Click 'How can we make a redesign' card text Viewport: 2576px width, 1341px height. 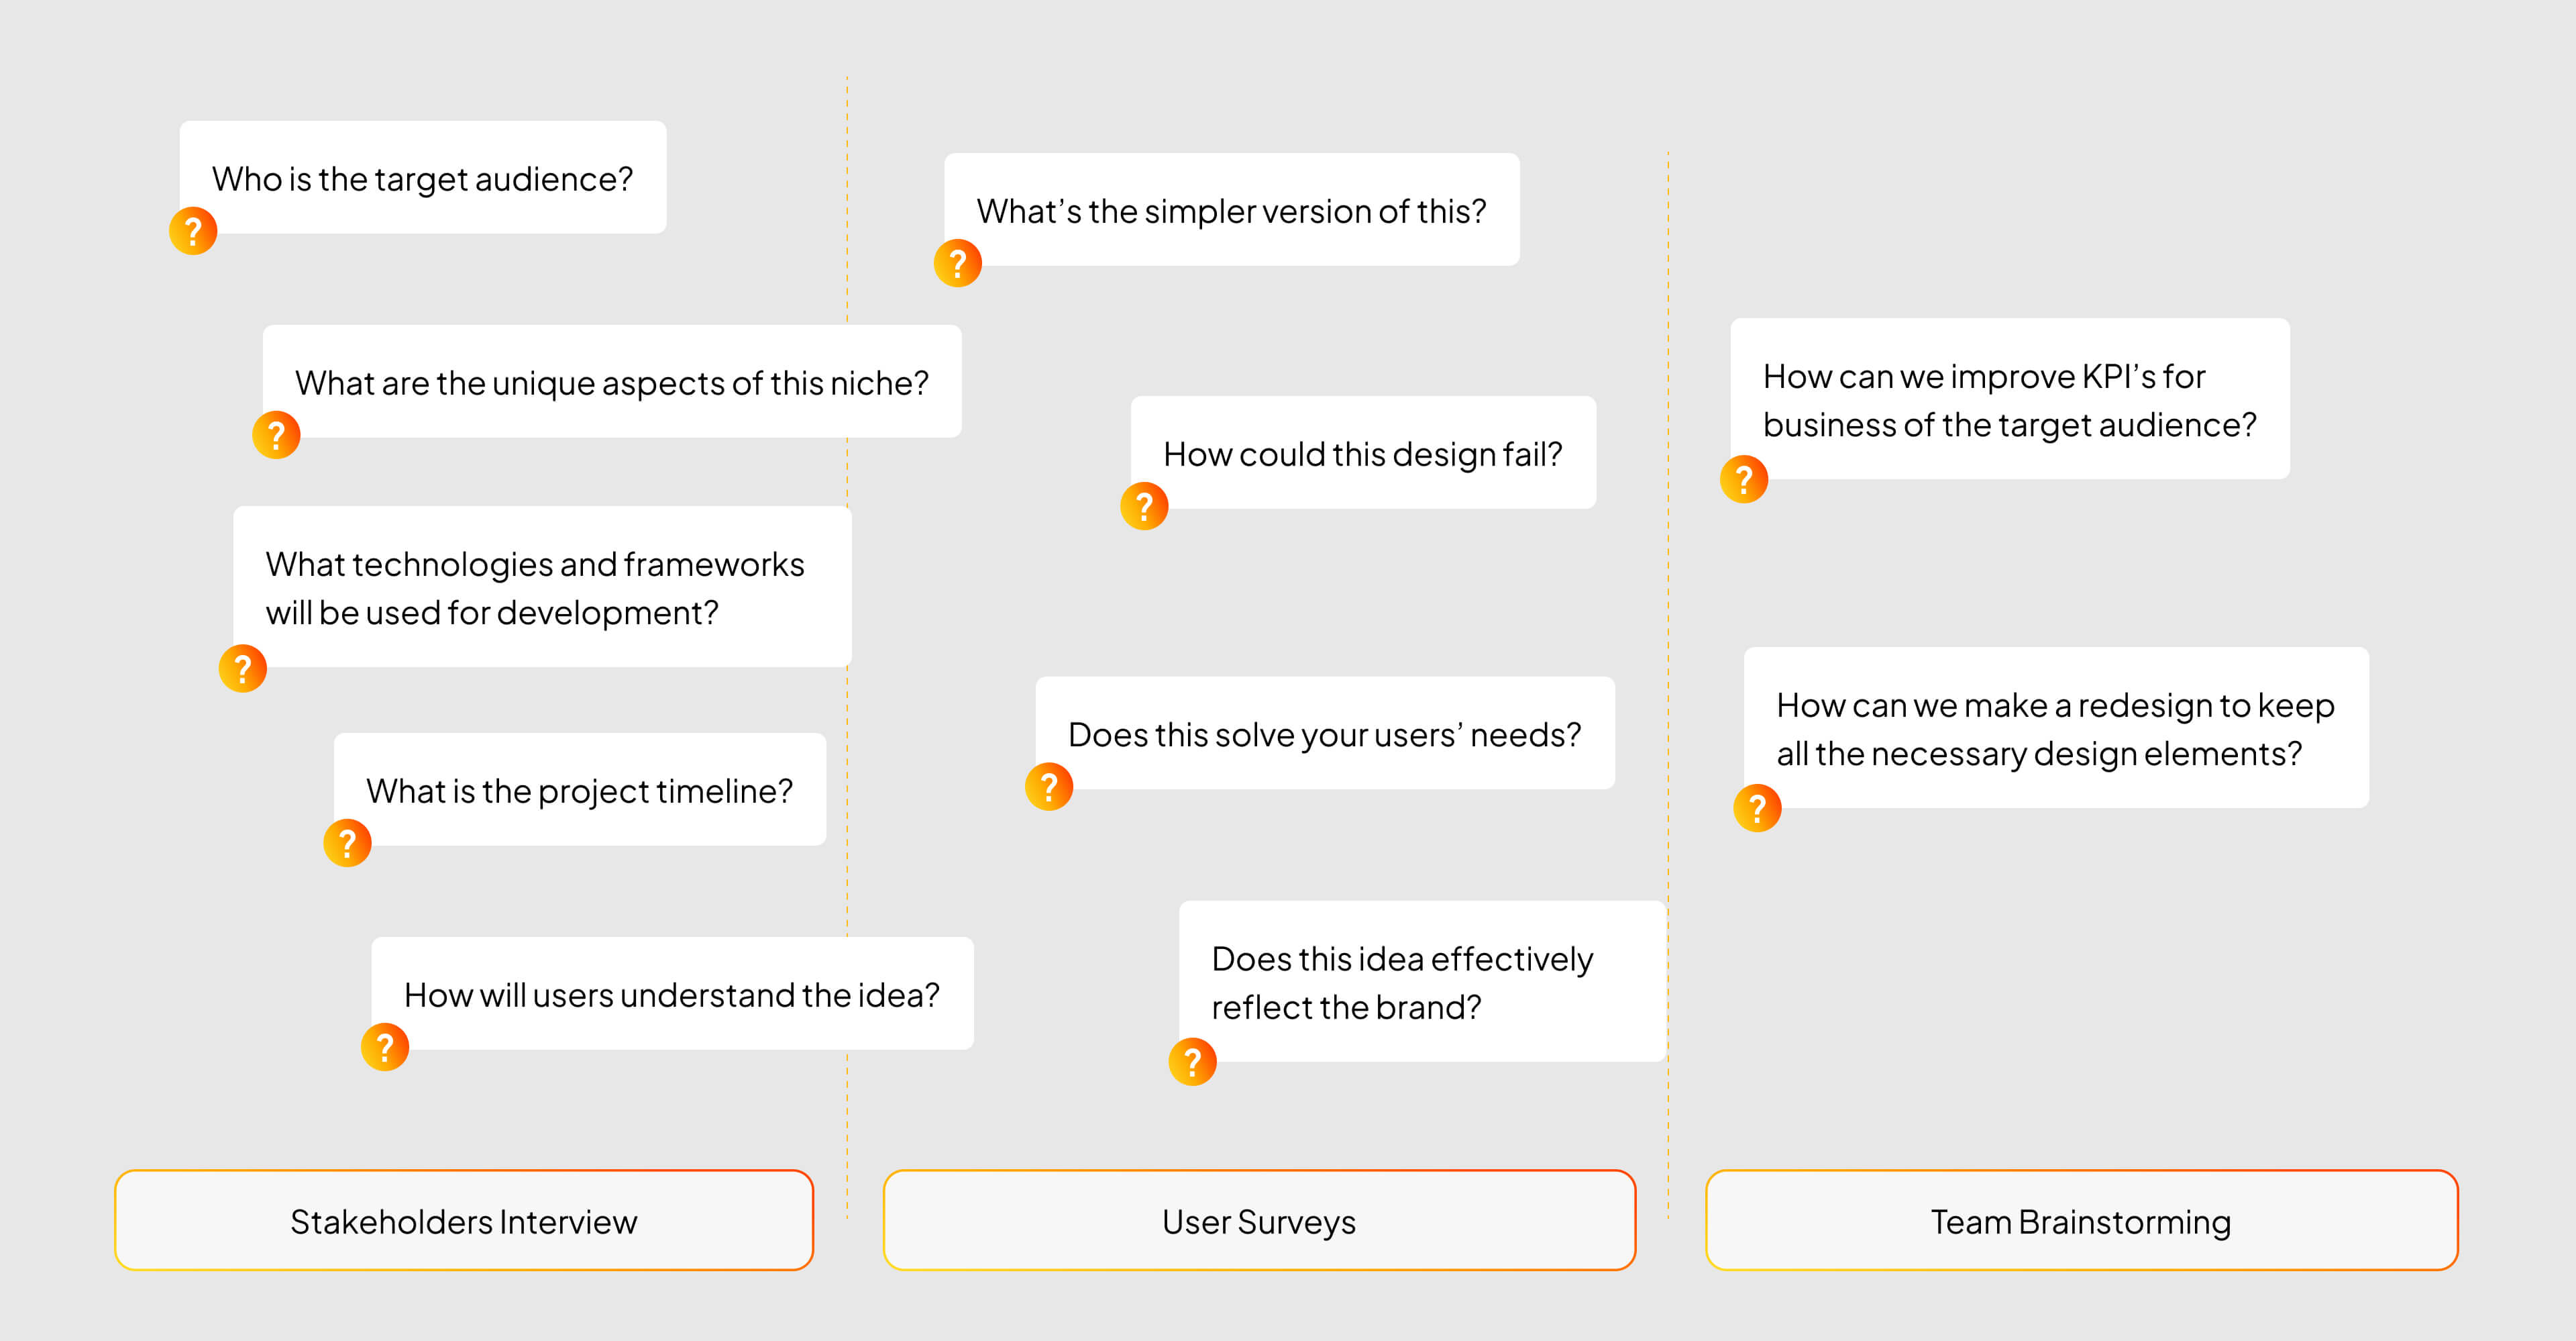click(x=2055, y=728)
